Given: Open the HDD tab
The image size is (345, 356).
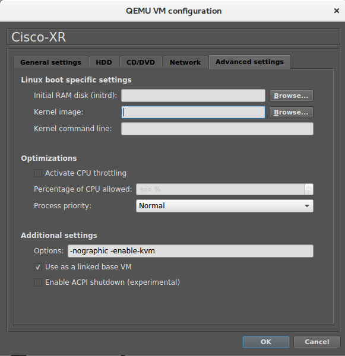Looking at the screenshot, I should [x=104, y=62].
